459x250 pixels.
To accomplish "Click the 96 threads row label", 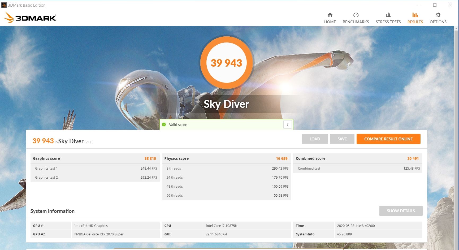I will [175, 196].
